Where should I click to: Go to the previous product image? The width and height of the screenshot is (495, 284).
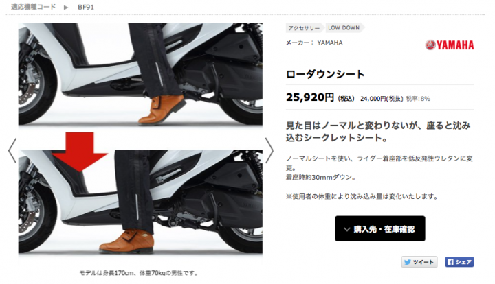pos(12,150)
